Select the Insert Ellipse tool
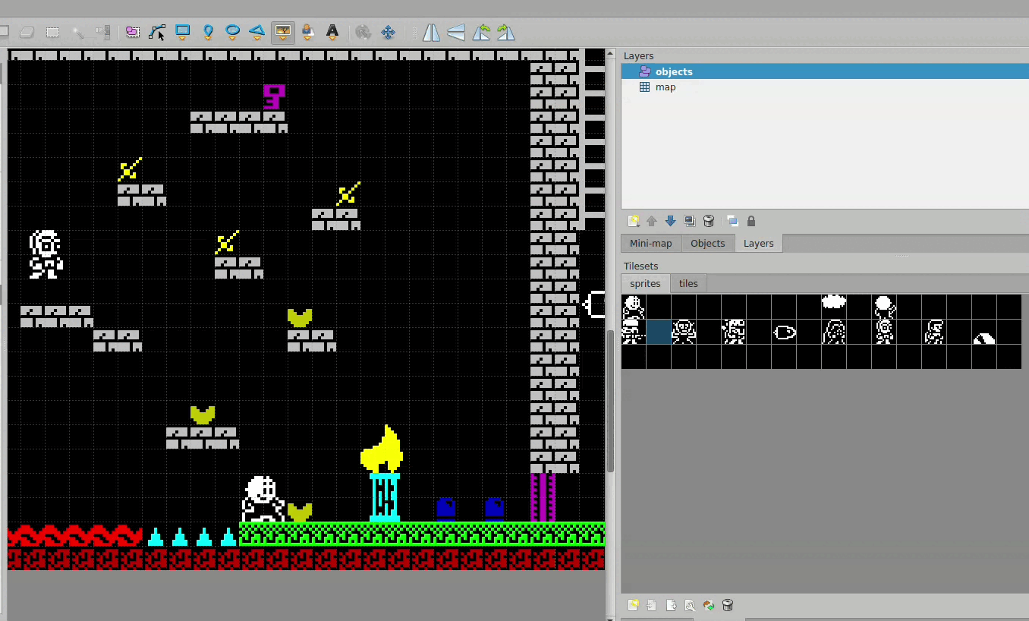The height and width of the screenshot is (621, 1029). coord(232,32)
